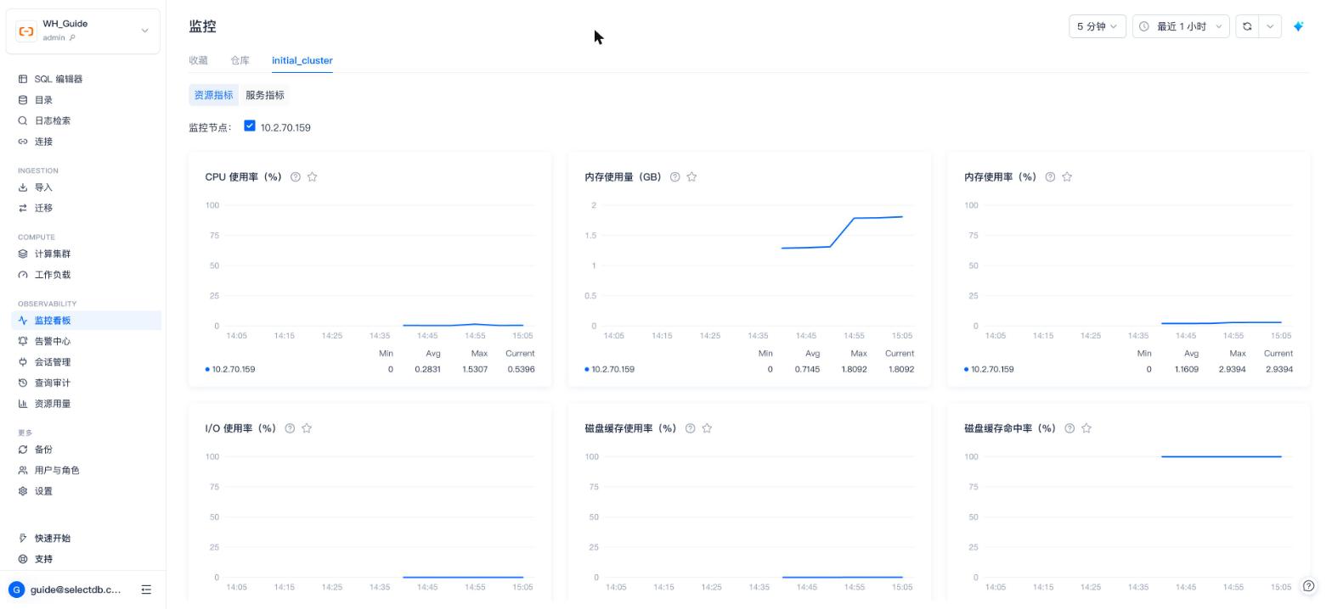Expand refresh options dropdown arrow
The height and width of the screenshot is (609, 1332).
(x=1270, y=26)
